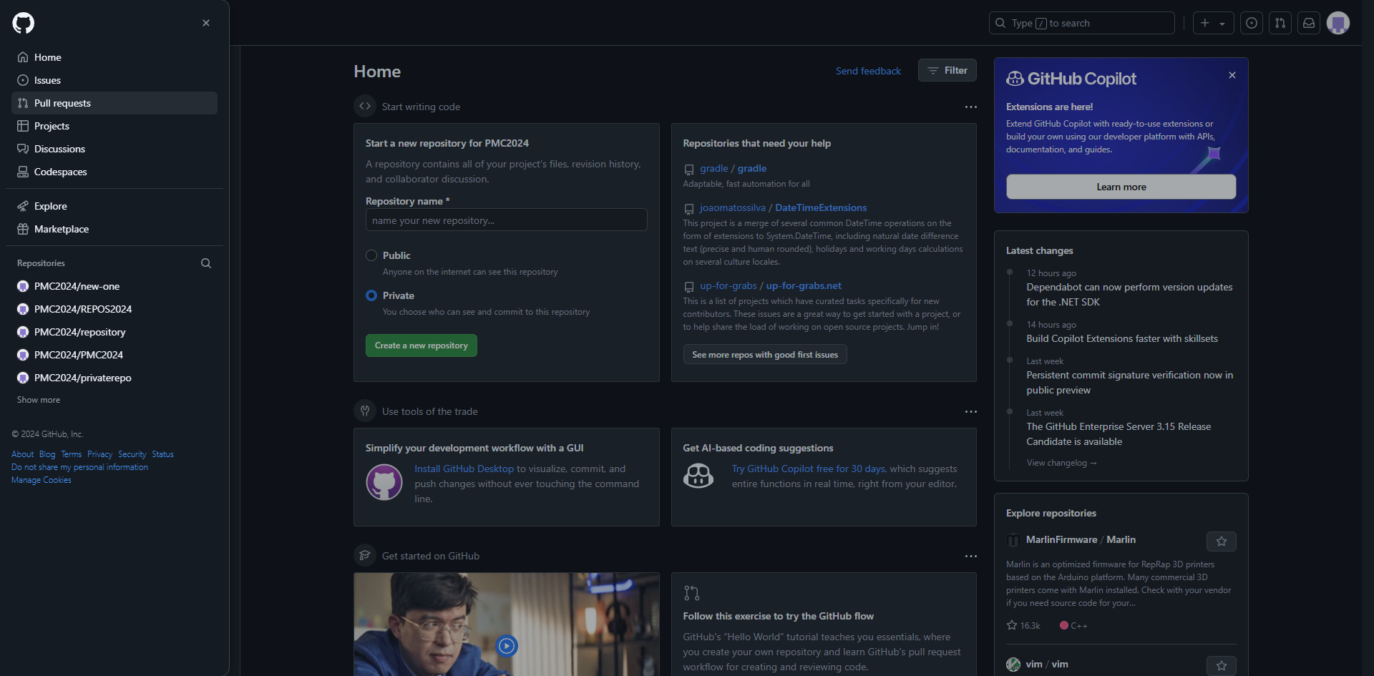Screen dimensions: 1374x676
Task: Search repositories using the magnifier icon
Action: [x=206, y=263]
